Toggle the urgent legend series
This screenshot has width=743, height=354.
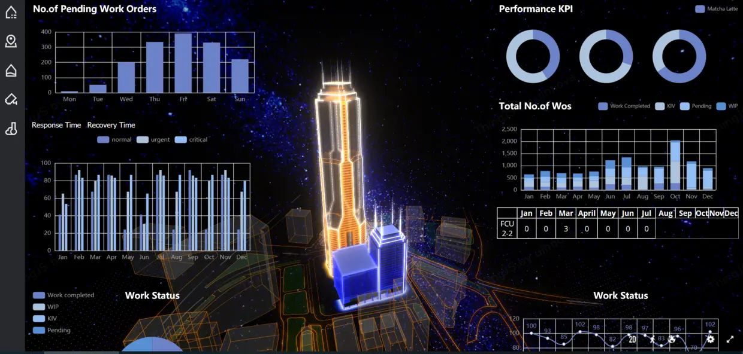[x=153, y=139]
